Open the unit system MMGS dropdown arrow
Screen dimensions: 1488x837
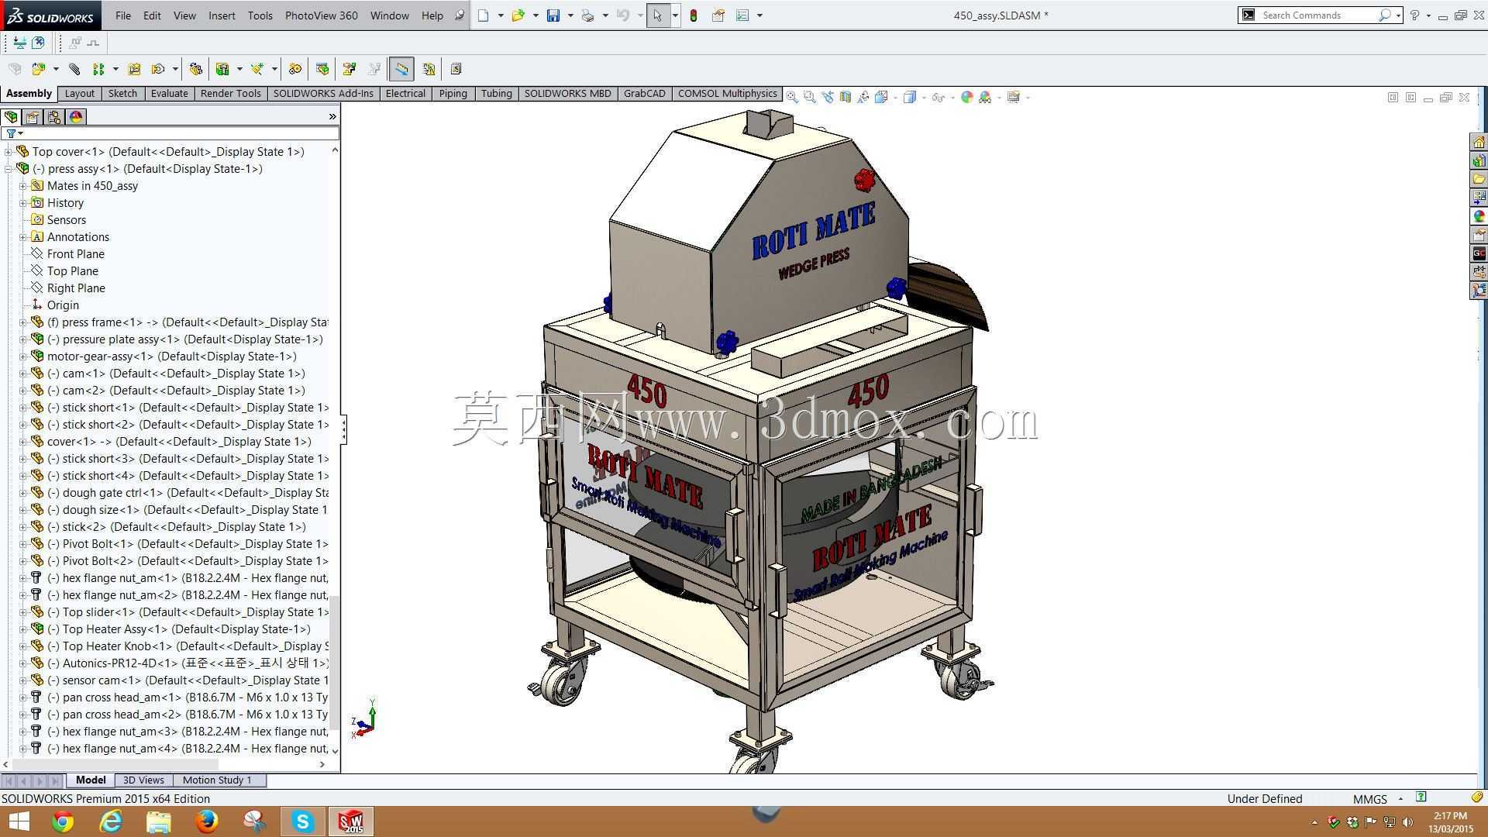coord(1400,798)
